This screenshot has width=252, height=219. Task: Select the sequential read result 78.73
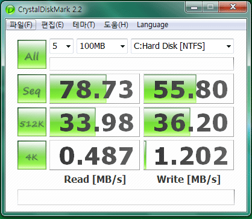tap(95, 89)
